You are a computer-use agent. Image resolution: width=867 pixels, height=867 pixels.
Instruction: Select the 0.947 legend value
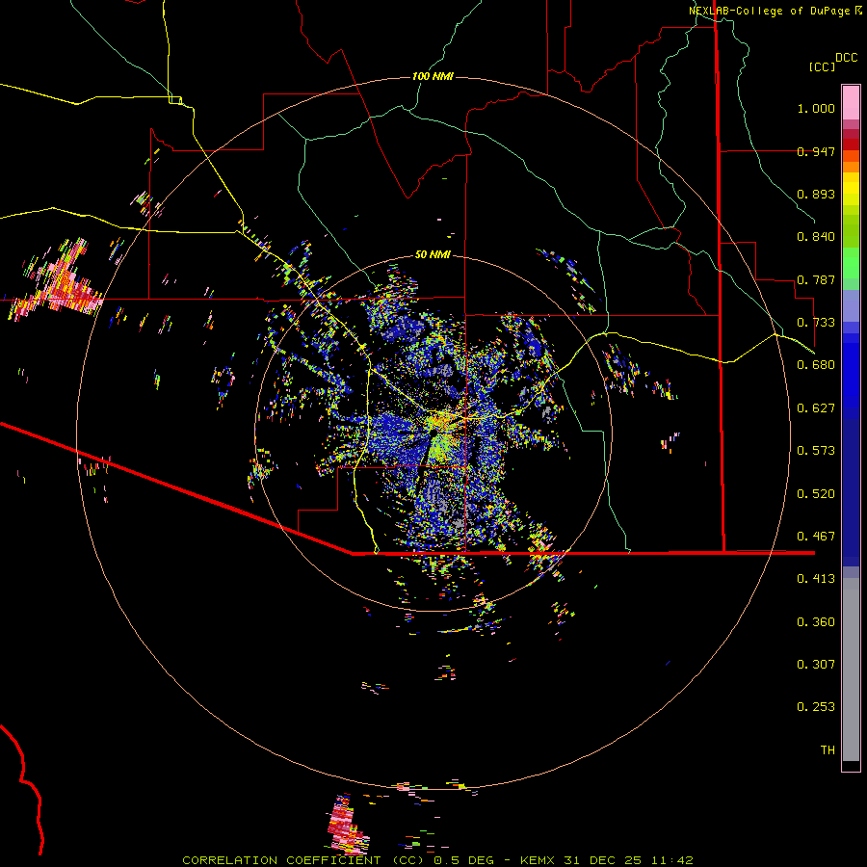pos(816,151)
